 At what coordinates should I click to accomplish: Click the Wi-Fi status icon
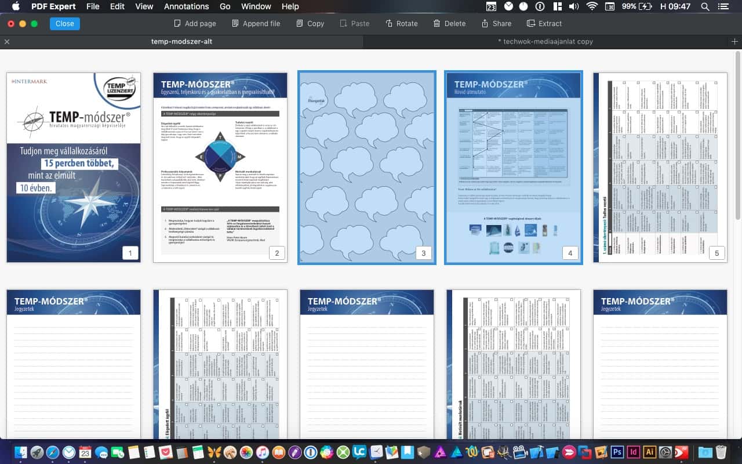[591, 6]
